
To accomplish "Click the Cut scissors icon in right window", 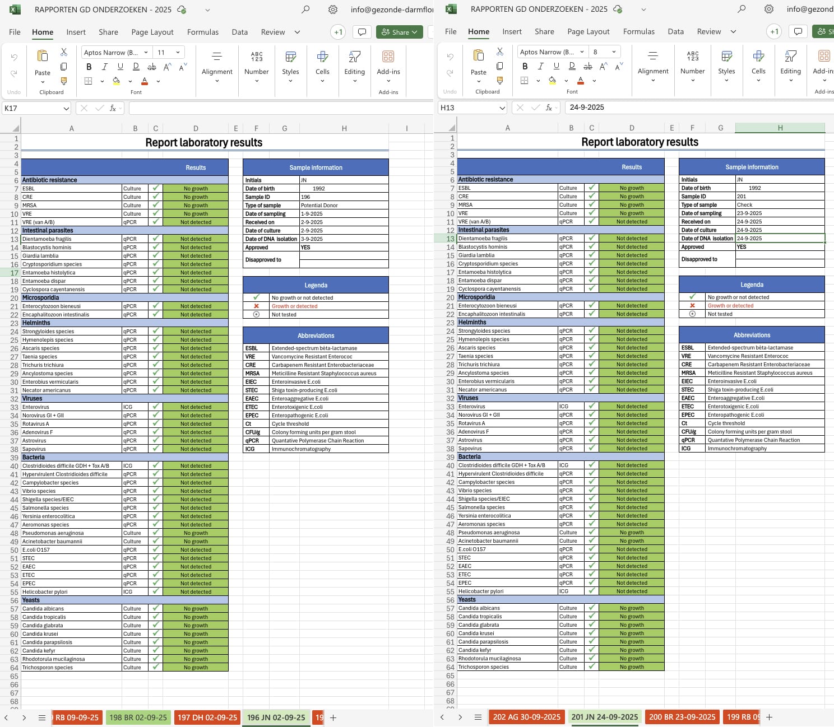I will pos(500,52).
